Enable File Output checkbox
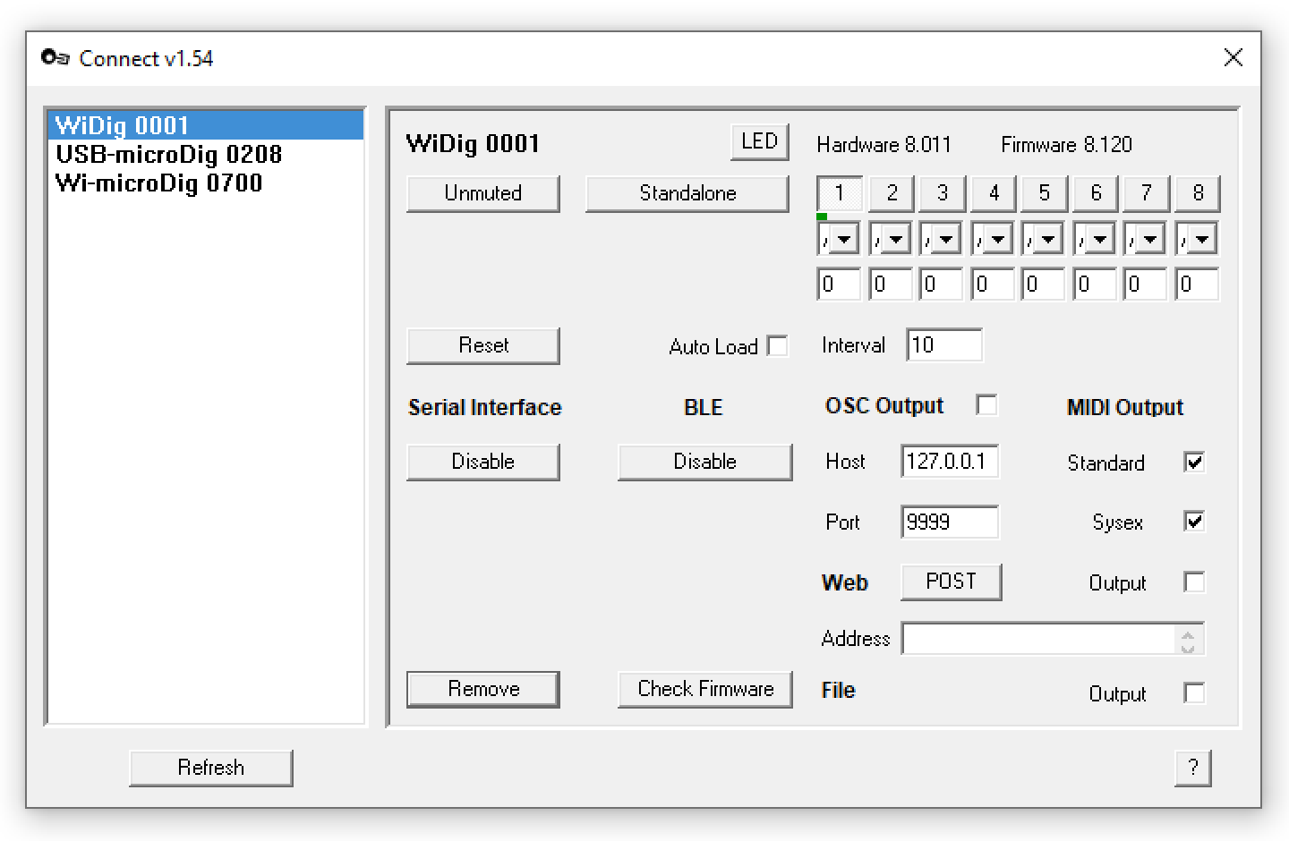1289x841 pixels. click(1194, 693)
